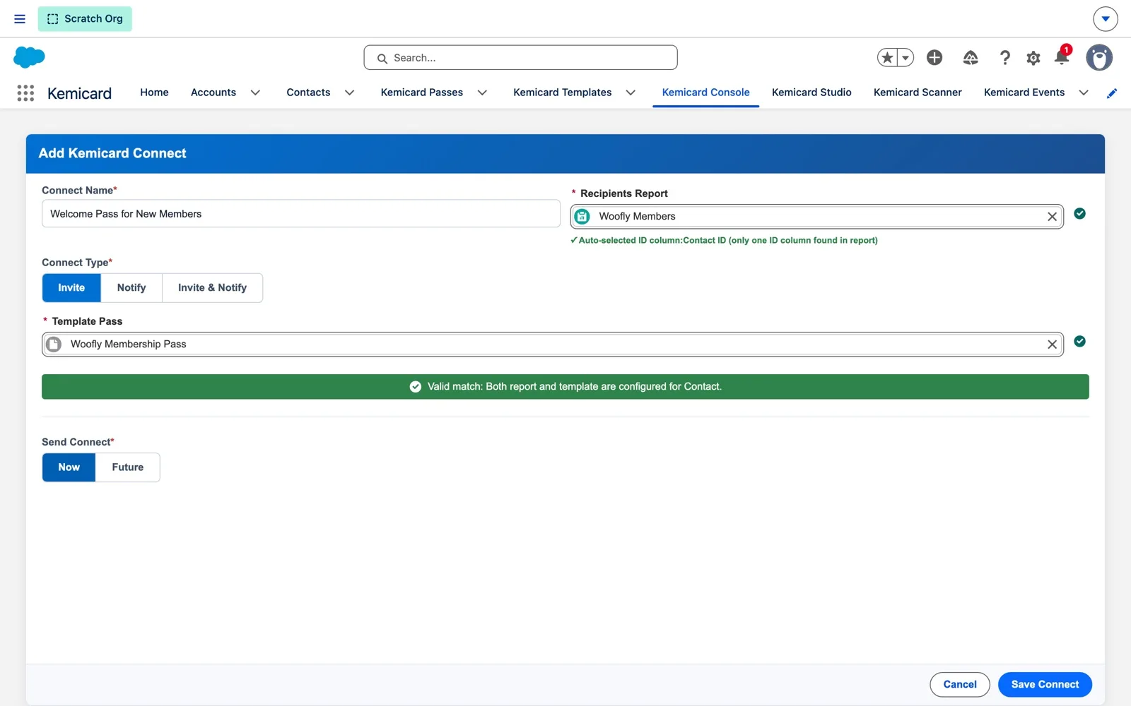Expand the Accounts tab dropdown chevron
Viewport: 1131px width, 706px height.
(255, 92)
